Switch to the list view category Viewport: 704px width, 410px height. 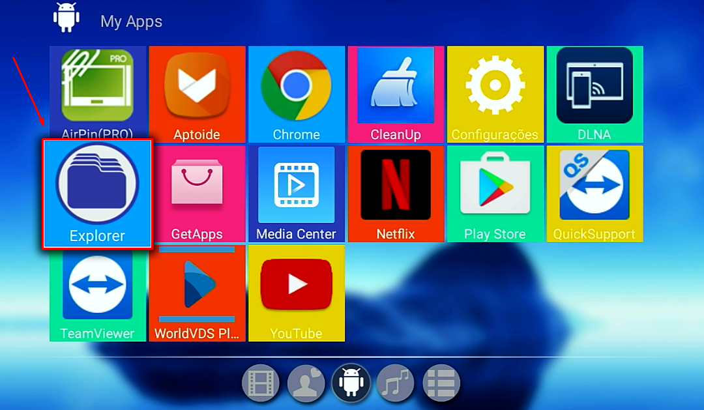tap(441, 383)
